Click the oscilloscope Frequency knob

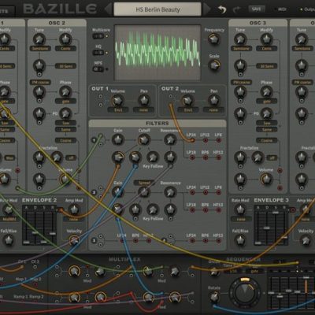pyautogui.click(x=214, y=39)
